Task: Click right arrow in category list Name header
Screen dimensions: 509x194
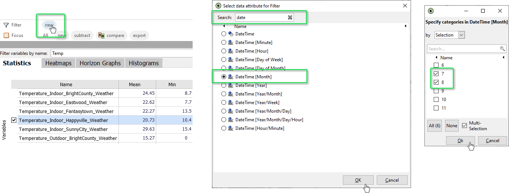Action: [x=503, y=58]
